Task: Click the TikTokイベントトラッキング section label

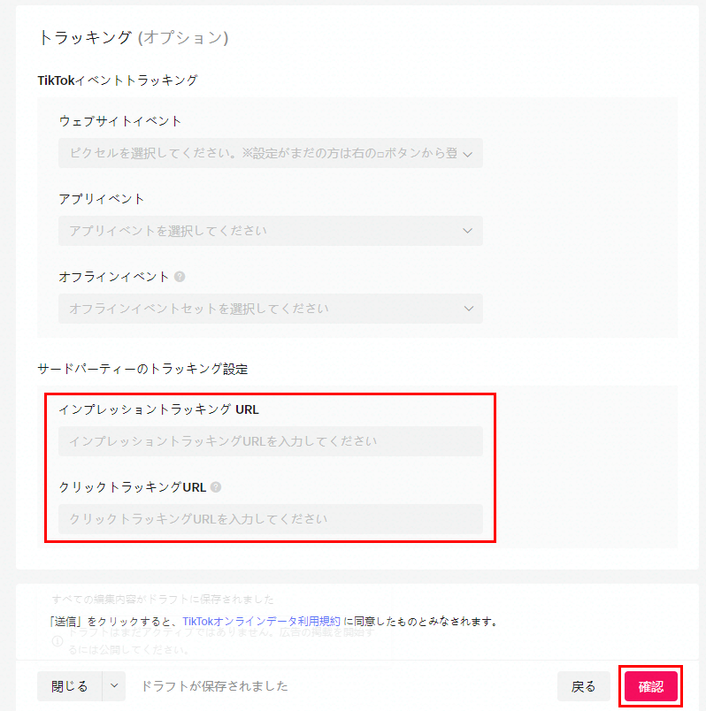Action: point(117,80)
